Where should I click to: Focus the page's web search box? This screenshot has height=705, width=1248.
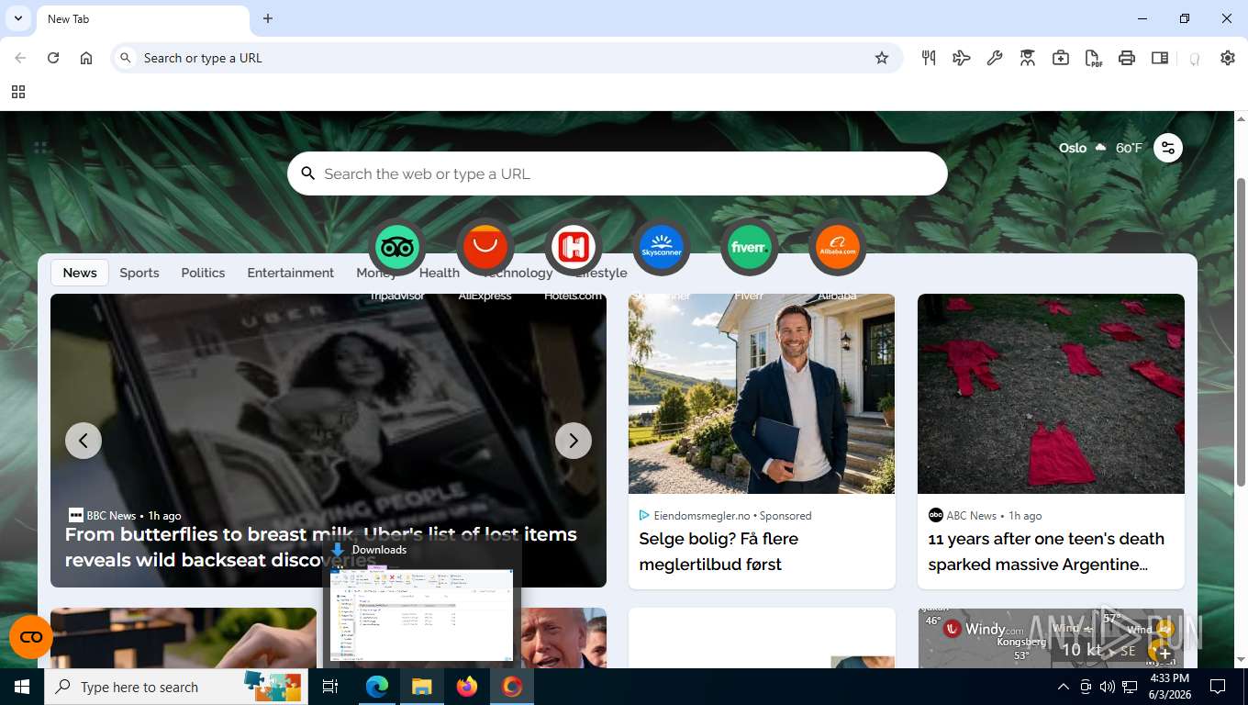coord(618,173)
